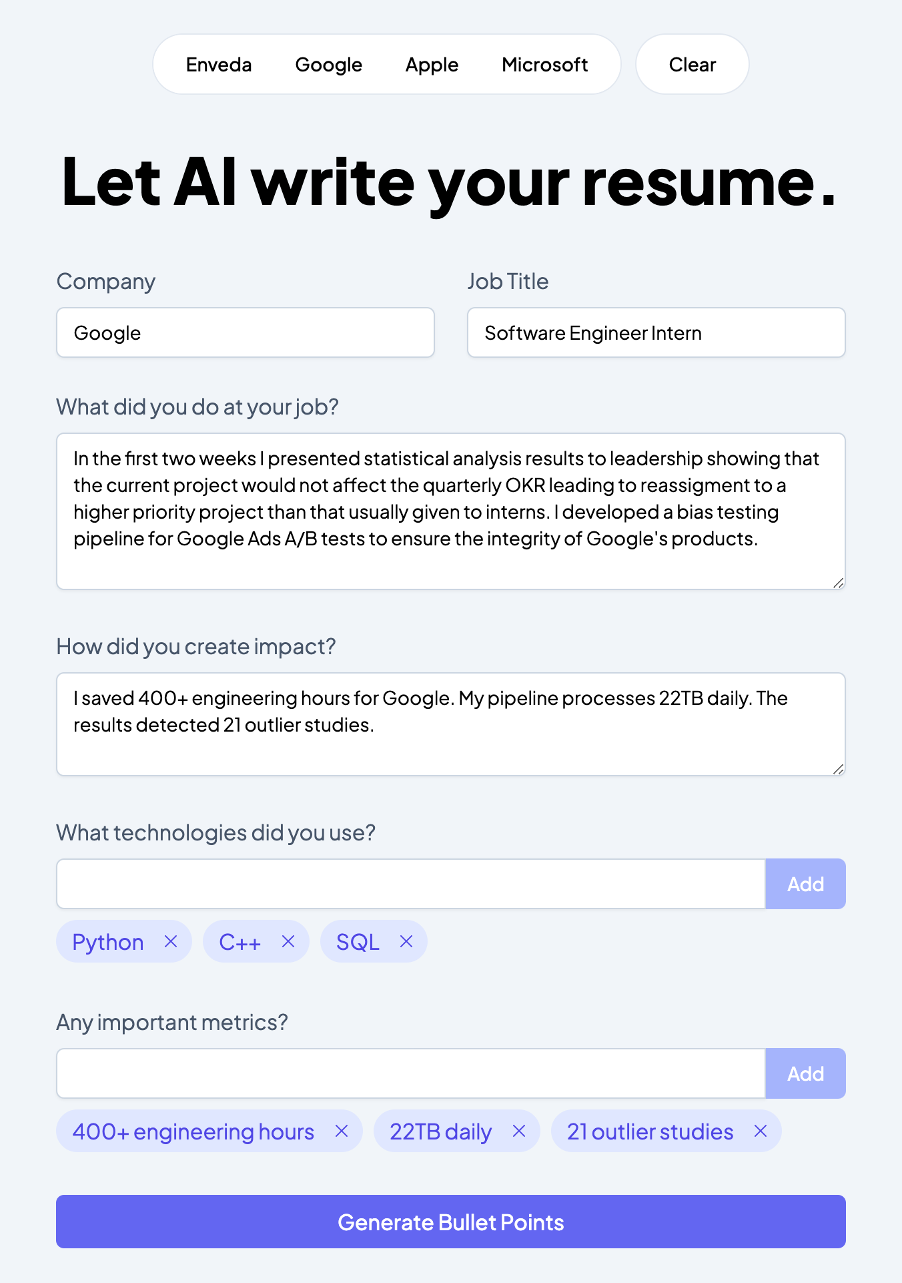Grab the impact textarea resize handle

pyautogui.click(x=839, y=769)
